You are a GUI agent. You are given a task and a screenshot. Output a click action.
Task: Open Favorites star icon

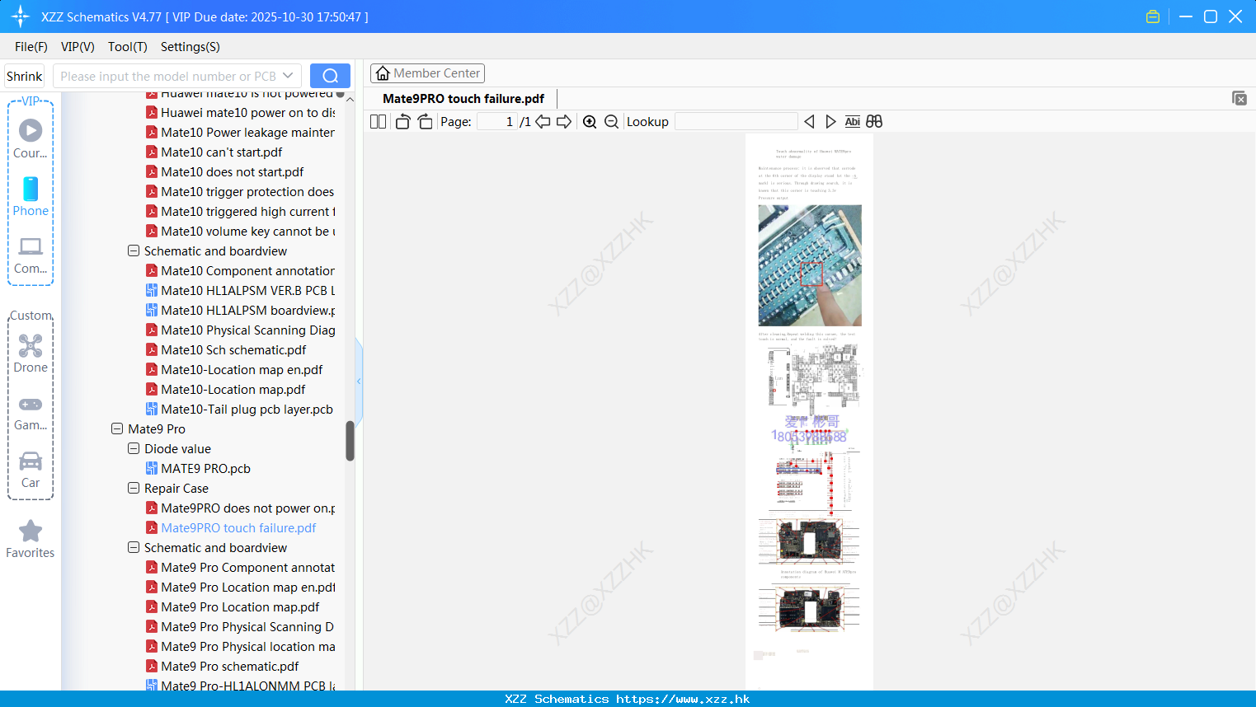click(31, 539)
